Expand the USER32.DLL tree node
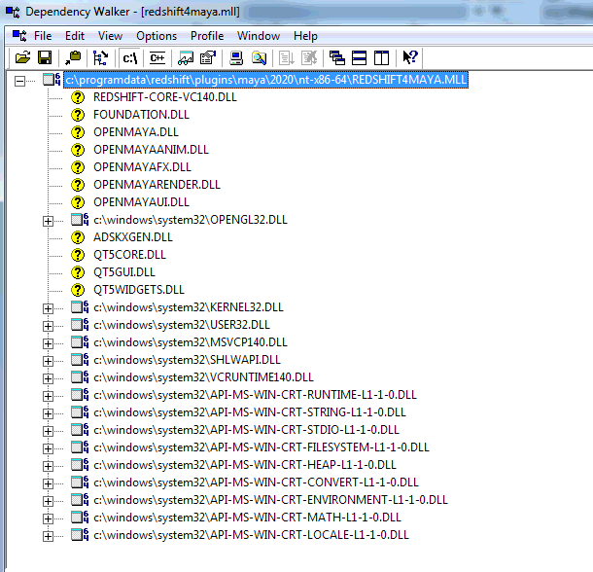The width and height of the screenshot is (593, 572). (x=48, y=326)
